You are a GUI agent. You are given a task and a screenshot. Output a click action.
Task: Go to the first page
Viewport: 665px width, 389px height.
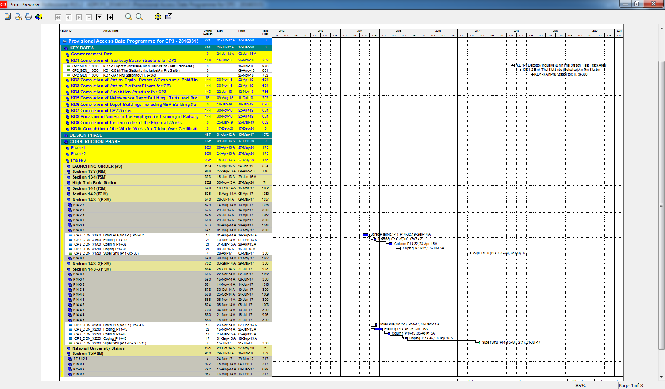coord(58,17)
